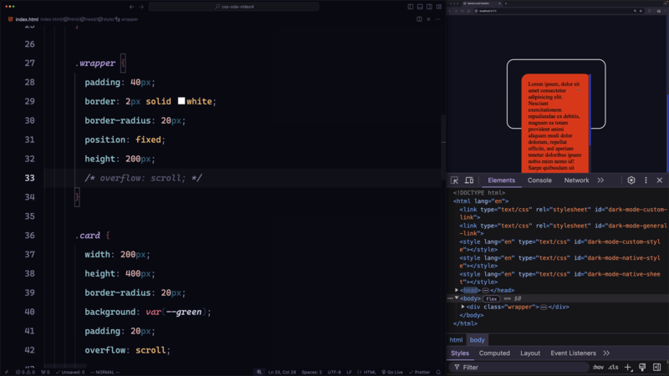Toggle the device toolbar icon in DevTools
This screenshot has width=669, height=376.
pyautogui.click(x=469, y=180)
